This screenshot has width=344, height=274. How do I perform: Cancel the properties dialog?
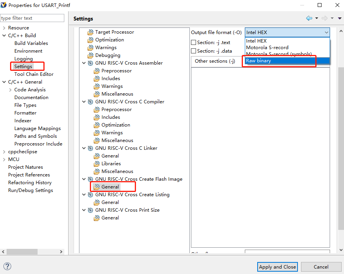(321, 267)
